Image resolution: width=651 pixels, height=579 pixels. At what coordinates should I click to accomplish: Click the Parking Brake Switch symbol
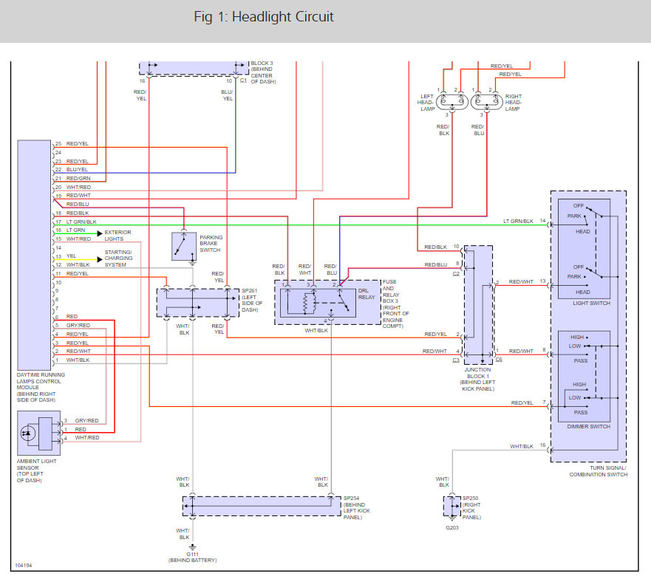(x=184, y=247)
